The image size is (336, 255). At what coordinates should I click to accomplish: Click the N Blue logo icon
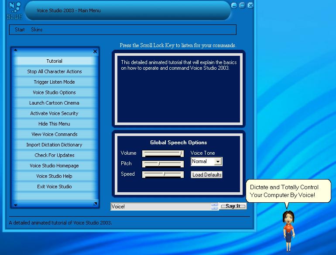[x=14, y=11]
